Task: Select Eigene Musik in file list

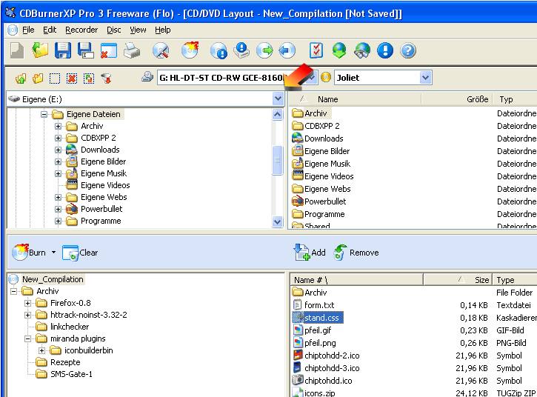Action: [x=327, y=164]
